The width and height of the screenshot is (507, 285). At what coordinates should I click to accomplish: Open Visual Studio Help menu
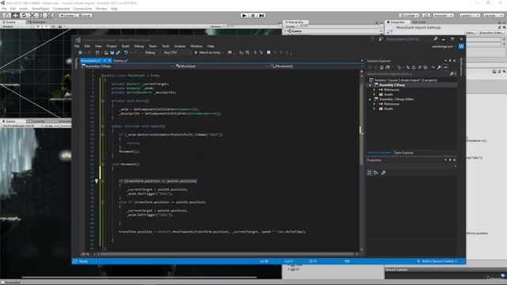click(x=211, y=46)
